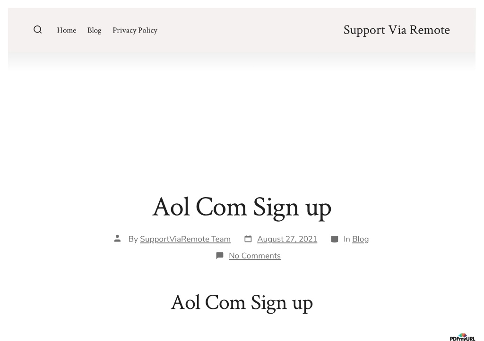
Task: Open the search magnifier icon
Action: click(38, 30)
